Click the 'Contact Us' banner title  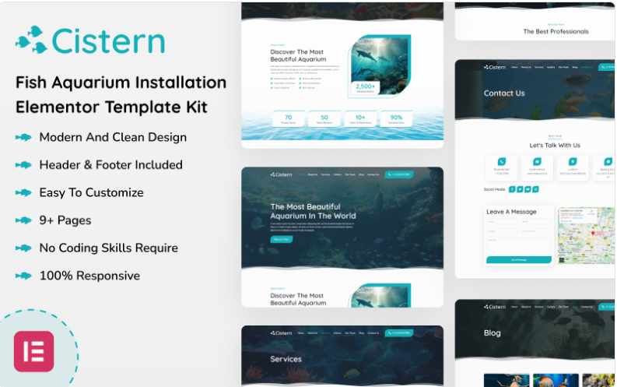click(504, 93)
